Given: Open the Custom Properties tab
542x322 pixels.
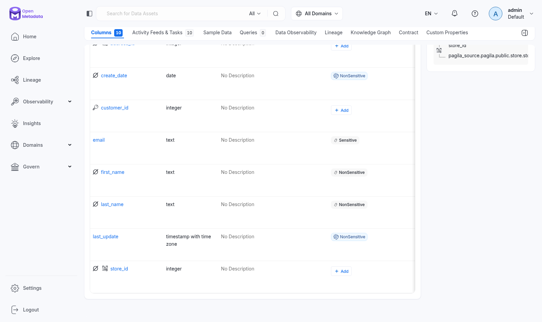Looking at the screenshot, I should pos(447,33).
